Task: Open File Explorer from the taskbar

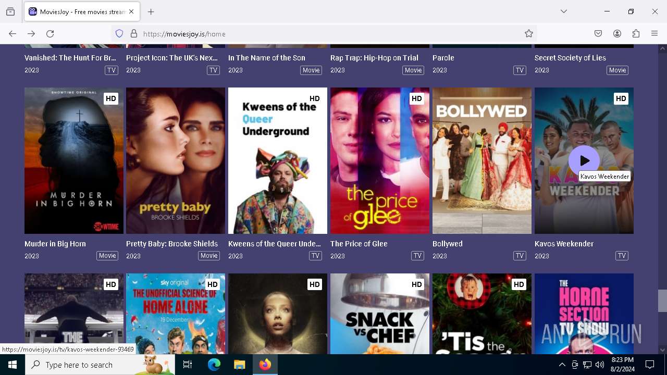Action: pyautogui.click(x=239, y=365)
